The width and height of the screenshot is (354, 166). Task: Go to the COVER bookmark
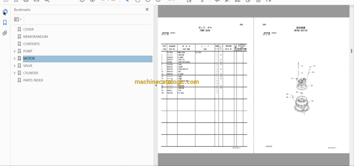point(29,30)
